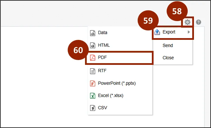Choose Send from the actions menu
The image size is (211, 128).
(x=168, y=46)
